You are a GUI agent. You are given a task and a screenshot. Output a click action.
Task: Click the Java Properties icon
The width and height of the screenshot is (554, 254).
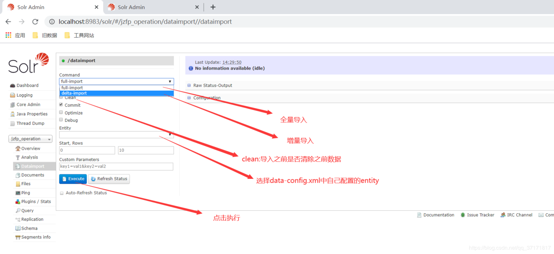tap(13, 114)
